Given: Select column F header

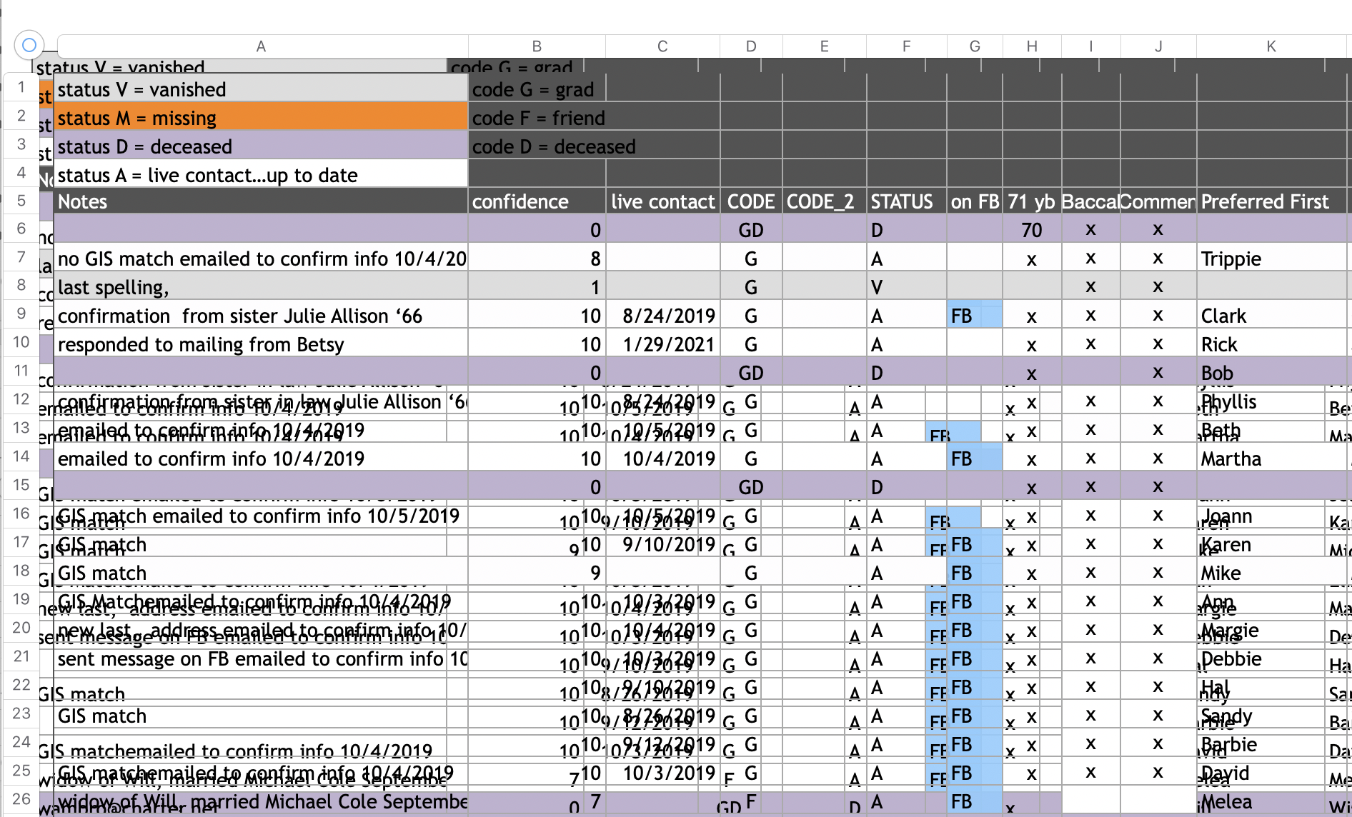Looking at the screenshot, I should (x=906, y=46).
